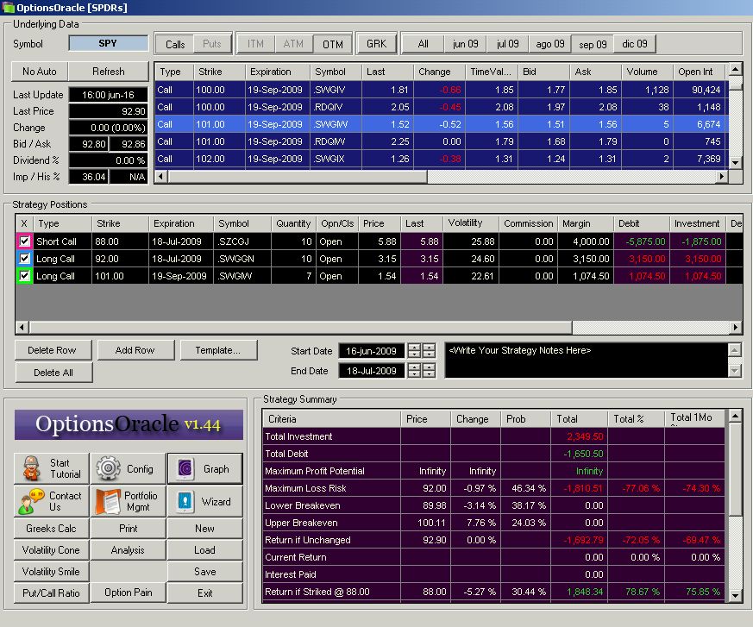Refresh the underlying data
Screen dimensions: 753x627
109,72
